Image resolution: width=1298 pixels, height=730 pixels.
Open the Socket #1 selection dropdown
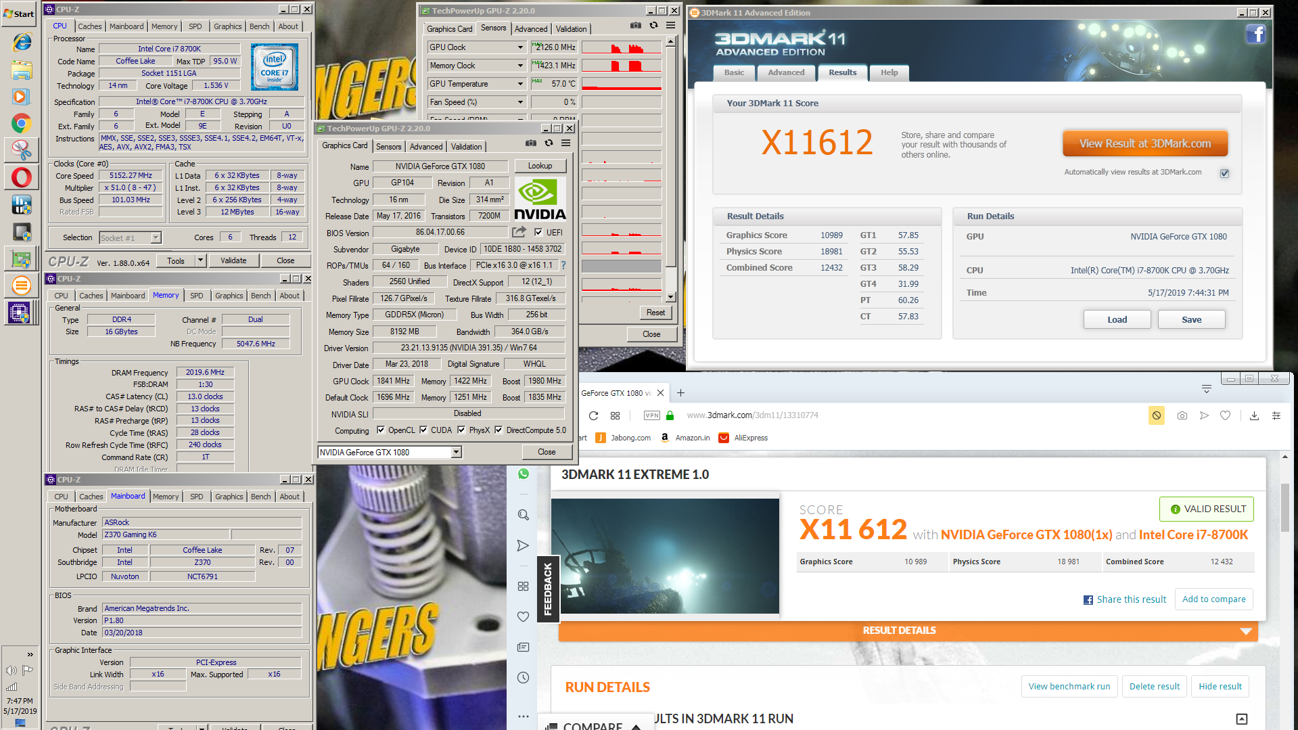pyautogui.click(x=130, y=237)
